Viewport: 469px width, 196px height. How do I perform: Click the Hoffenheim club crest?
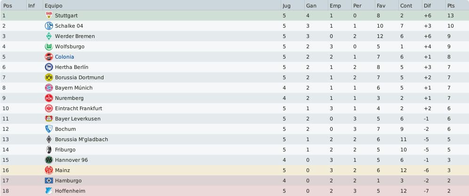pos(48,191)
